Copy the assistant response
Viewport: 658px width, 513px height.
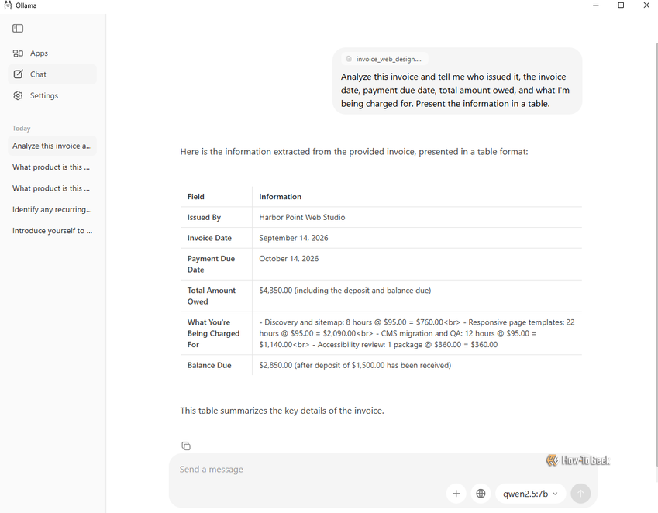pyautogui.click(x=186, y=446)
